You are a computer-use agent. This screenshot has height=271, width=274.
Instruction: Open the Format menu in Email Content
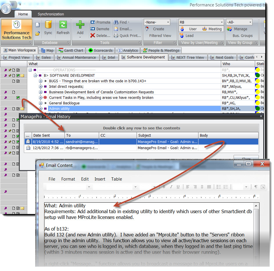tap(68, 179)
